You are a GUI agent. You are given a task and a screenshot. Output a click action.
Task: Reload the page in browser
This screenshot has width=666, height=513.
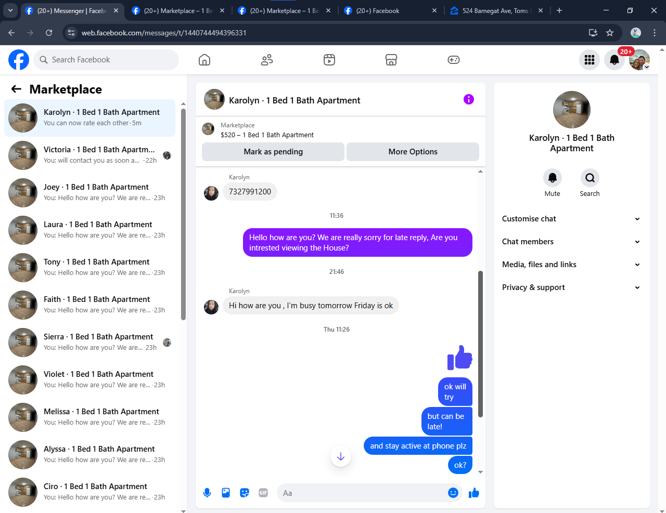(49, 33)
